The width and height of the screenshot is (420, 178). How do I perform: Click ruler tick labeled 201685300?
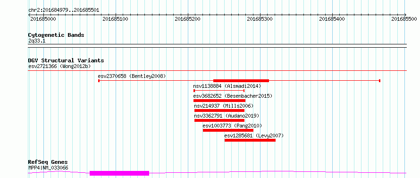point(260,19)
